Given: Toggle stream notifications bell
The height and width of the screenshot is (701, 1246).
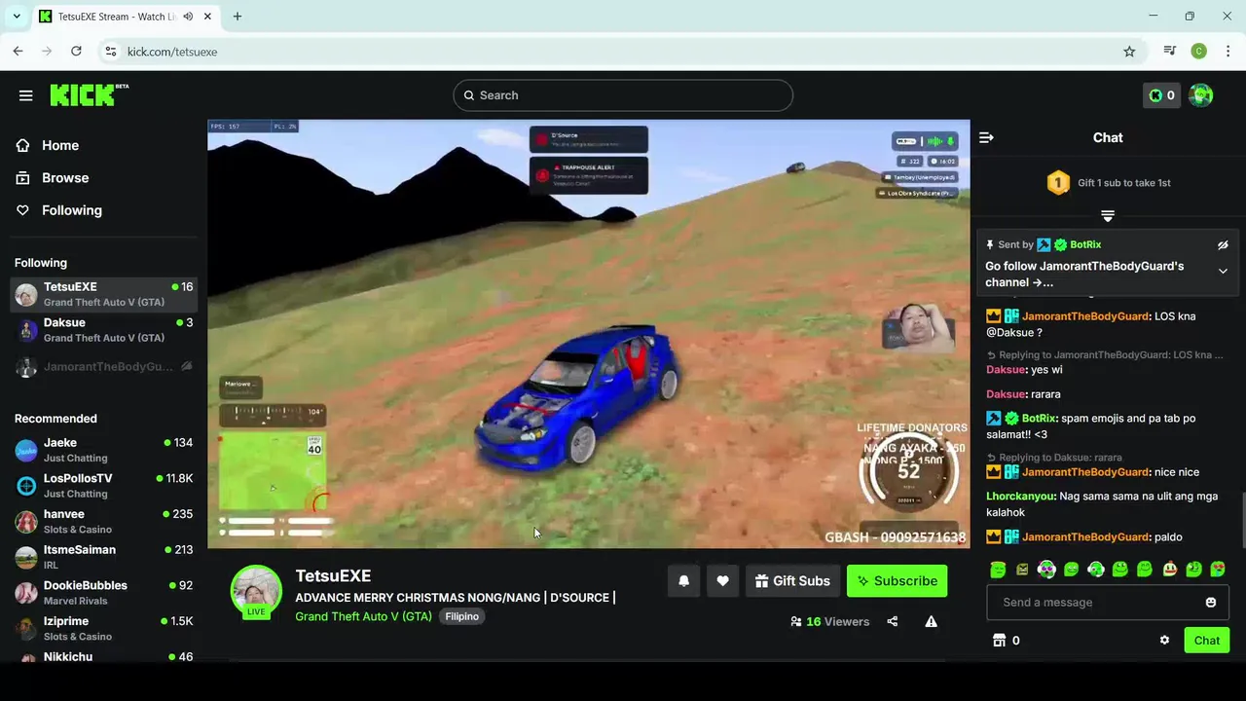Looking at the screenshot, I should [x=683, y=581].
